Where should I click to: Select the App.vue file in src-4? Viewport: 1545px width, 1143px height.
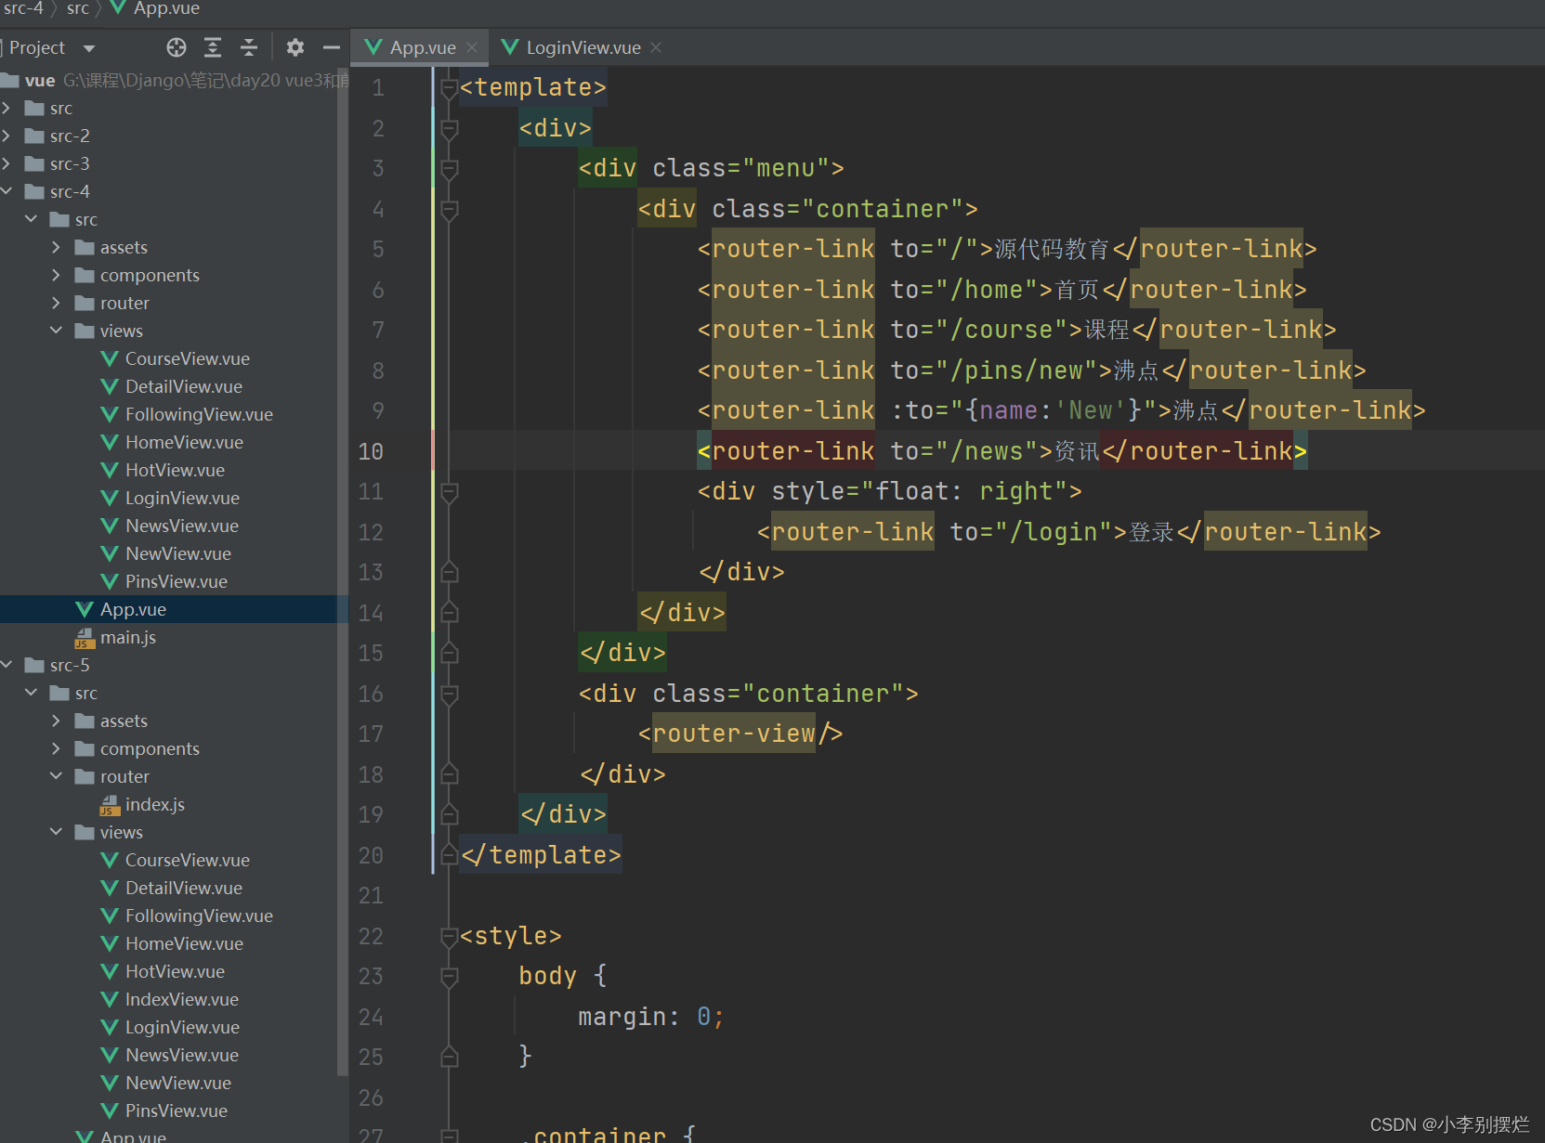(x=133, y=610)
